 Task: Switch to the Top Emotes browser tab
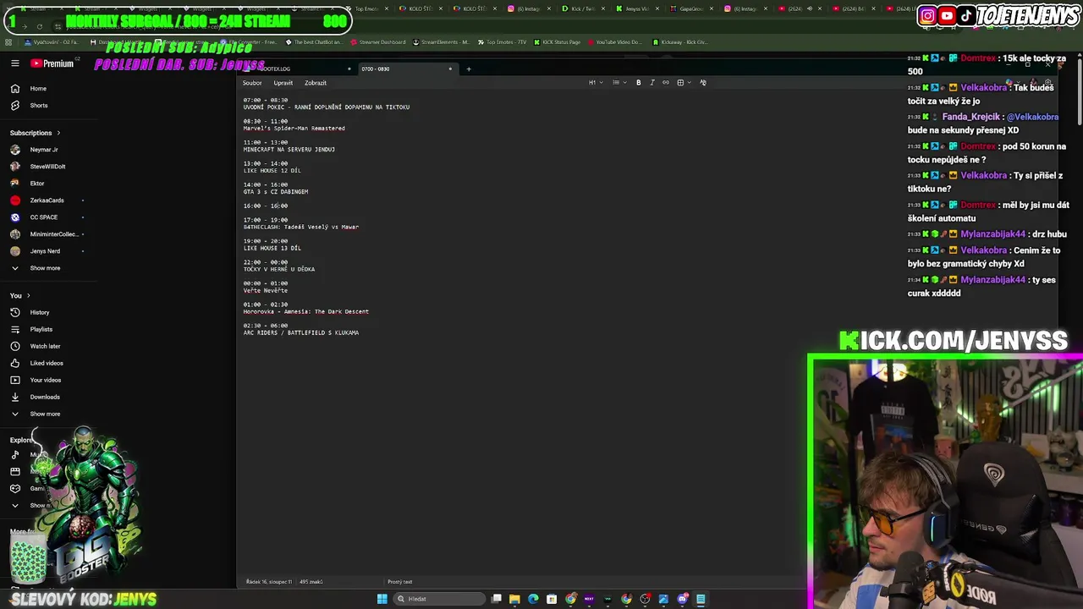366,8
